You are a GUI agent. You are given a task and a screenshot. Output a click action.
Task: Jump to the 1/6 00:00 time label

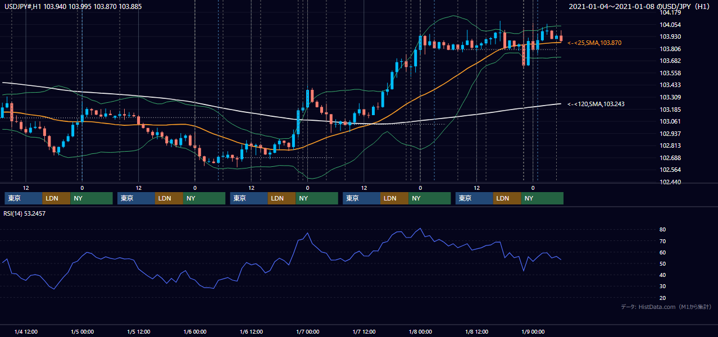195,331
